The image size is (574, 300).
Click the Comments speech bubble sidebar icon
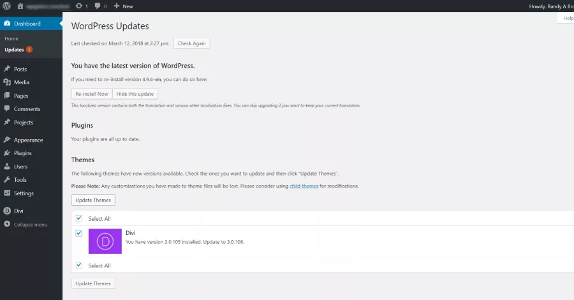pos(7,109)
